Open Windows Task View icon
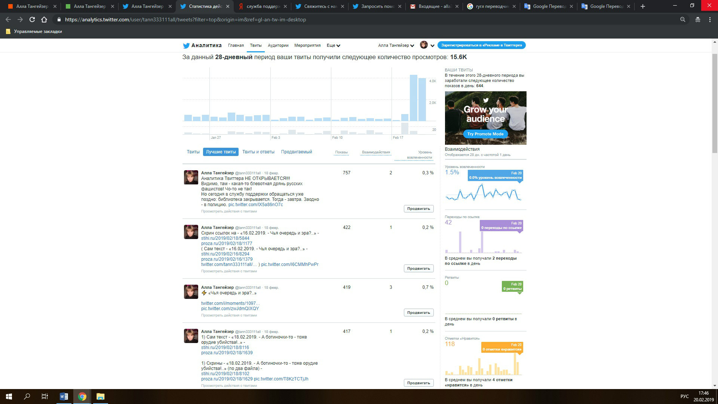Screen dimensions: 718x404 tap(45, 397)
